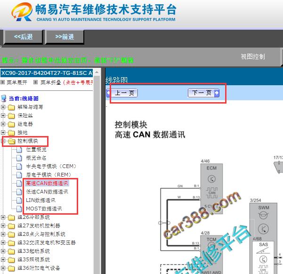Click 菜单折叠 to collapse all menus
283x274 pixels.
[51, 82]
